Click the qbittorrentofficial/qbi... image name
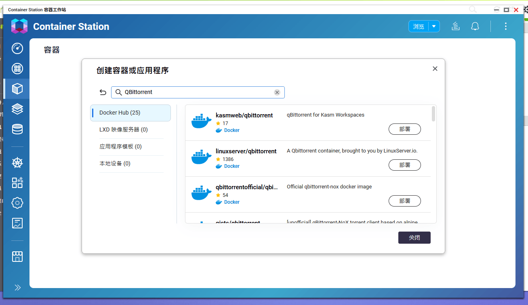The image size is (528, 305). click(x=247, y=187)
